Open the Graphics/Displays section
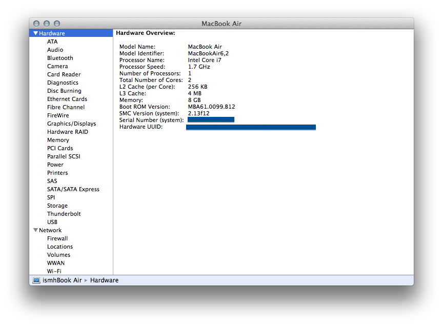The height and width of the screenshot is (326, 443). tap(71, 124)
